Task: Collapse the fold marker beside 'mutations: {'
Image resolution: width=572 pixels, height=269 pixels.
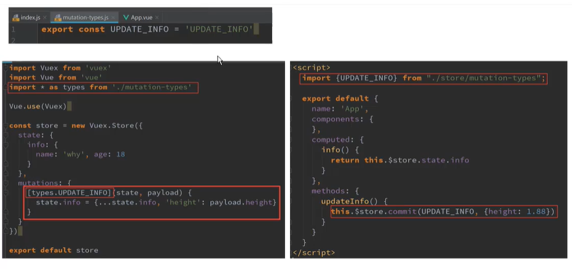Action: (x=5, y=183)
